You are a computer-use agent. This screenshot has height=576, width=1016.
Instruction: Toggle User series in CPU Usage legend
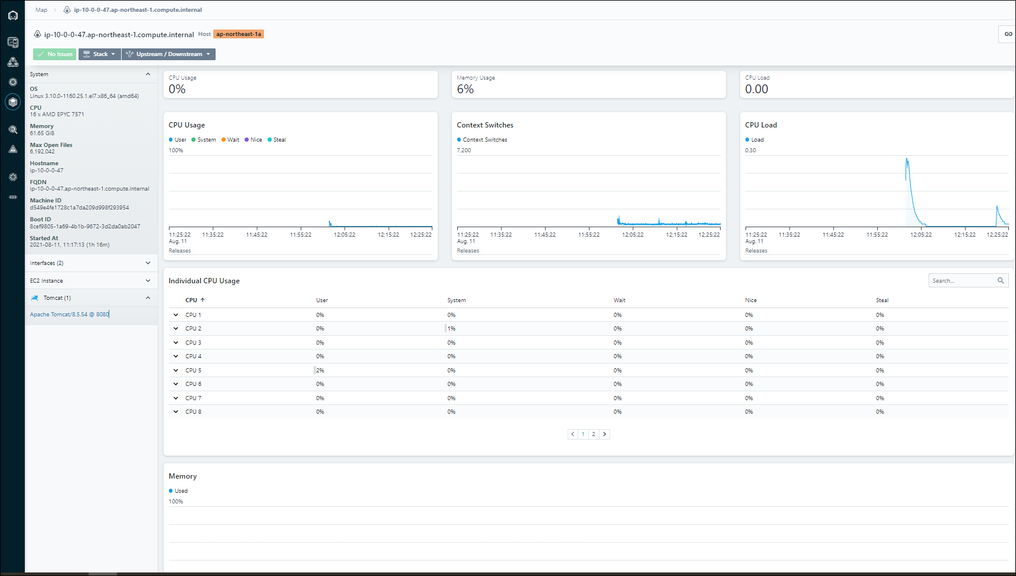click(x=177, y=140)
